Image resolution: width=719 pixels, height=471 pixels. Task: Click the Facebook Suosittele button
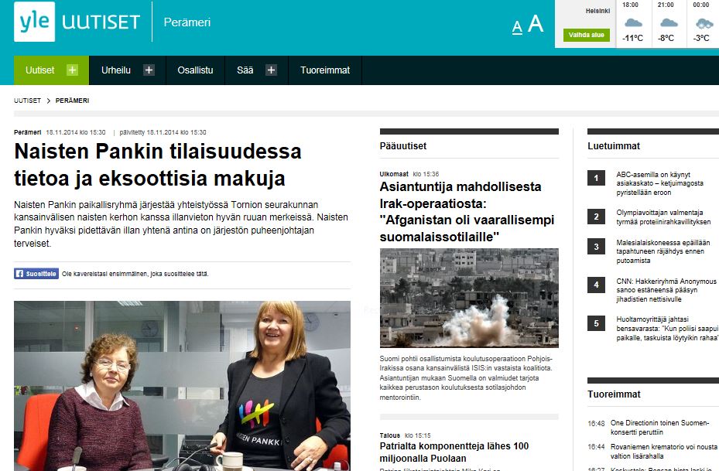[x=36, y=274]
